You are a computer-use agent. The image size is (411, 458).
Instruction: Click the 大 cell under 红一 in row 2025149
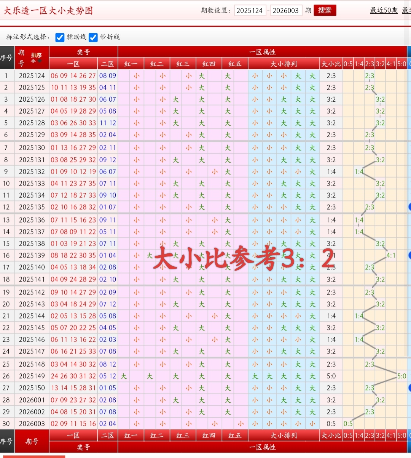point(124,376)
